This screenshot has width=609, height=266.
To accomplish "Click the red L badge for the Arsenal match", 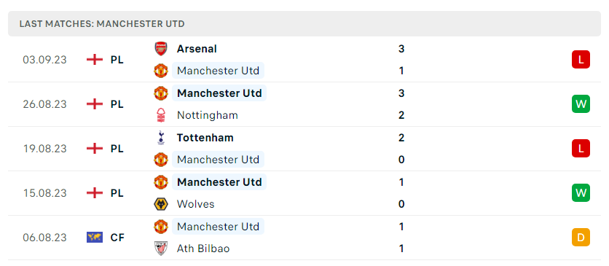I will click(x=581, y=60).
